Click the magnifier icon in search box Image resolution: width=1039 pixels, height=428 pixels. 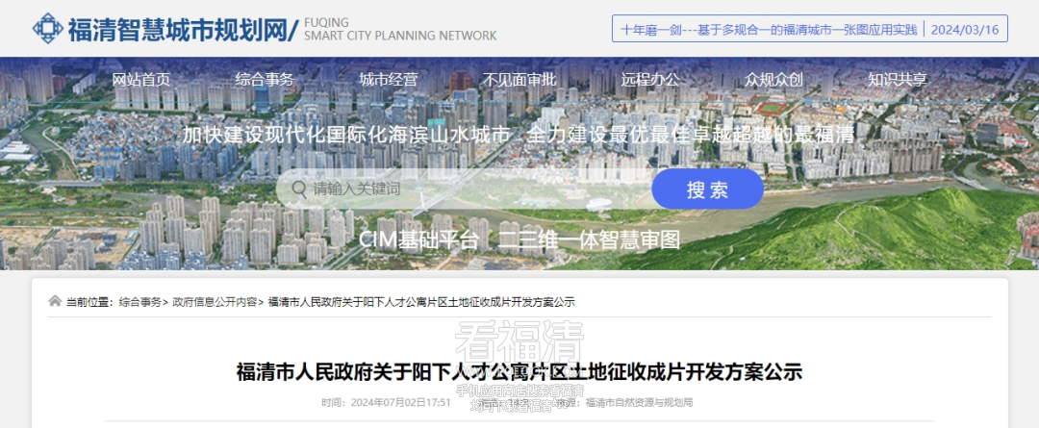(x=299, y=189)
